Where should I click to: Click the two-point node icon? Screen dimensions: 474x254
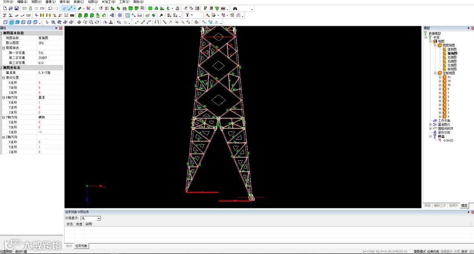136,22
